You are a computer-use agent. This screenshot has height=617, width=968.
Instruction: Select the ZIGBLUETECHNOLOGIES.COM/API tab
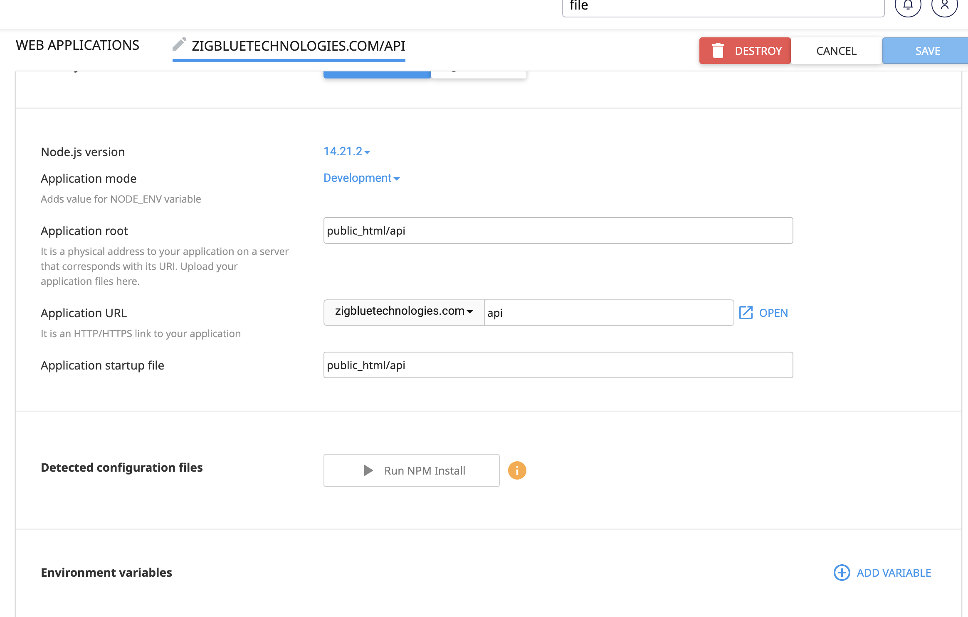pos(298,46)
